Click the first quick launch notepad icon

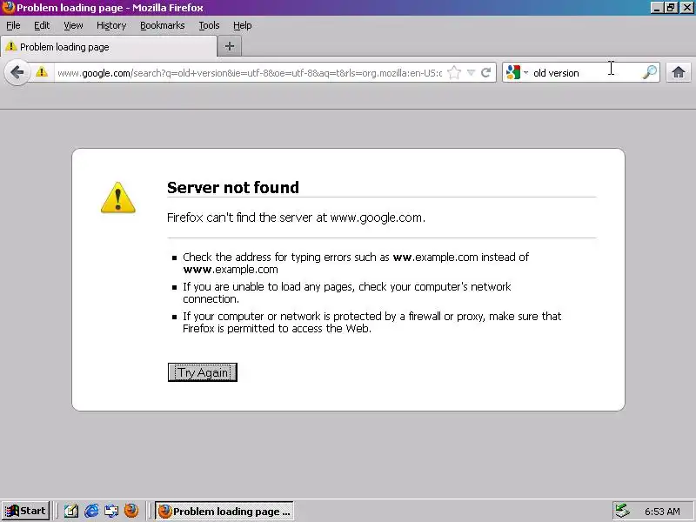[x=71, y=511]
